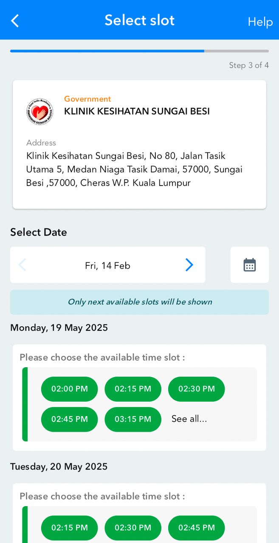The image size is (279, 543).
Task: Tap the next available slots notice banner
Action: tap(139, 302)
